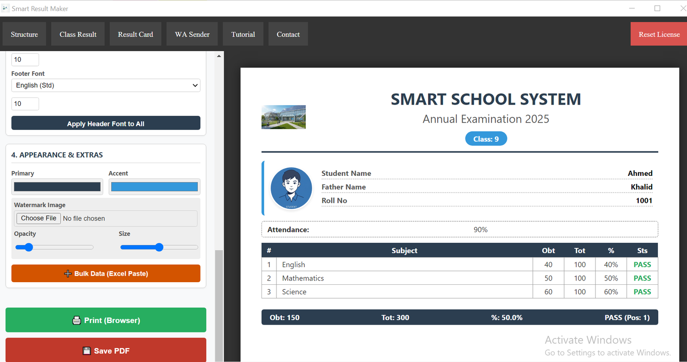The image size is (687, 362).
Task: Click the Reset License button
Action: [659, 34]
